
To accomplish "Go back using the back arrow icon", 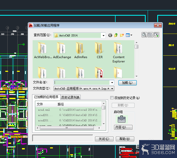I will [x=110, y=35].
